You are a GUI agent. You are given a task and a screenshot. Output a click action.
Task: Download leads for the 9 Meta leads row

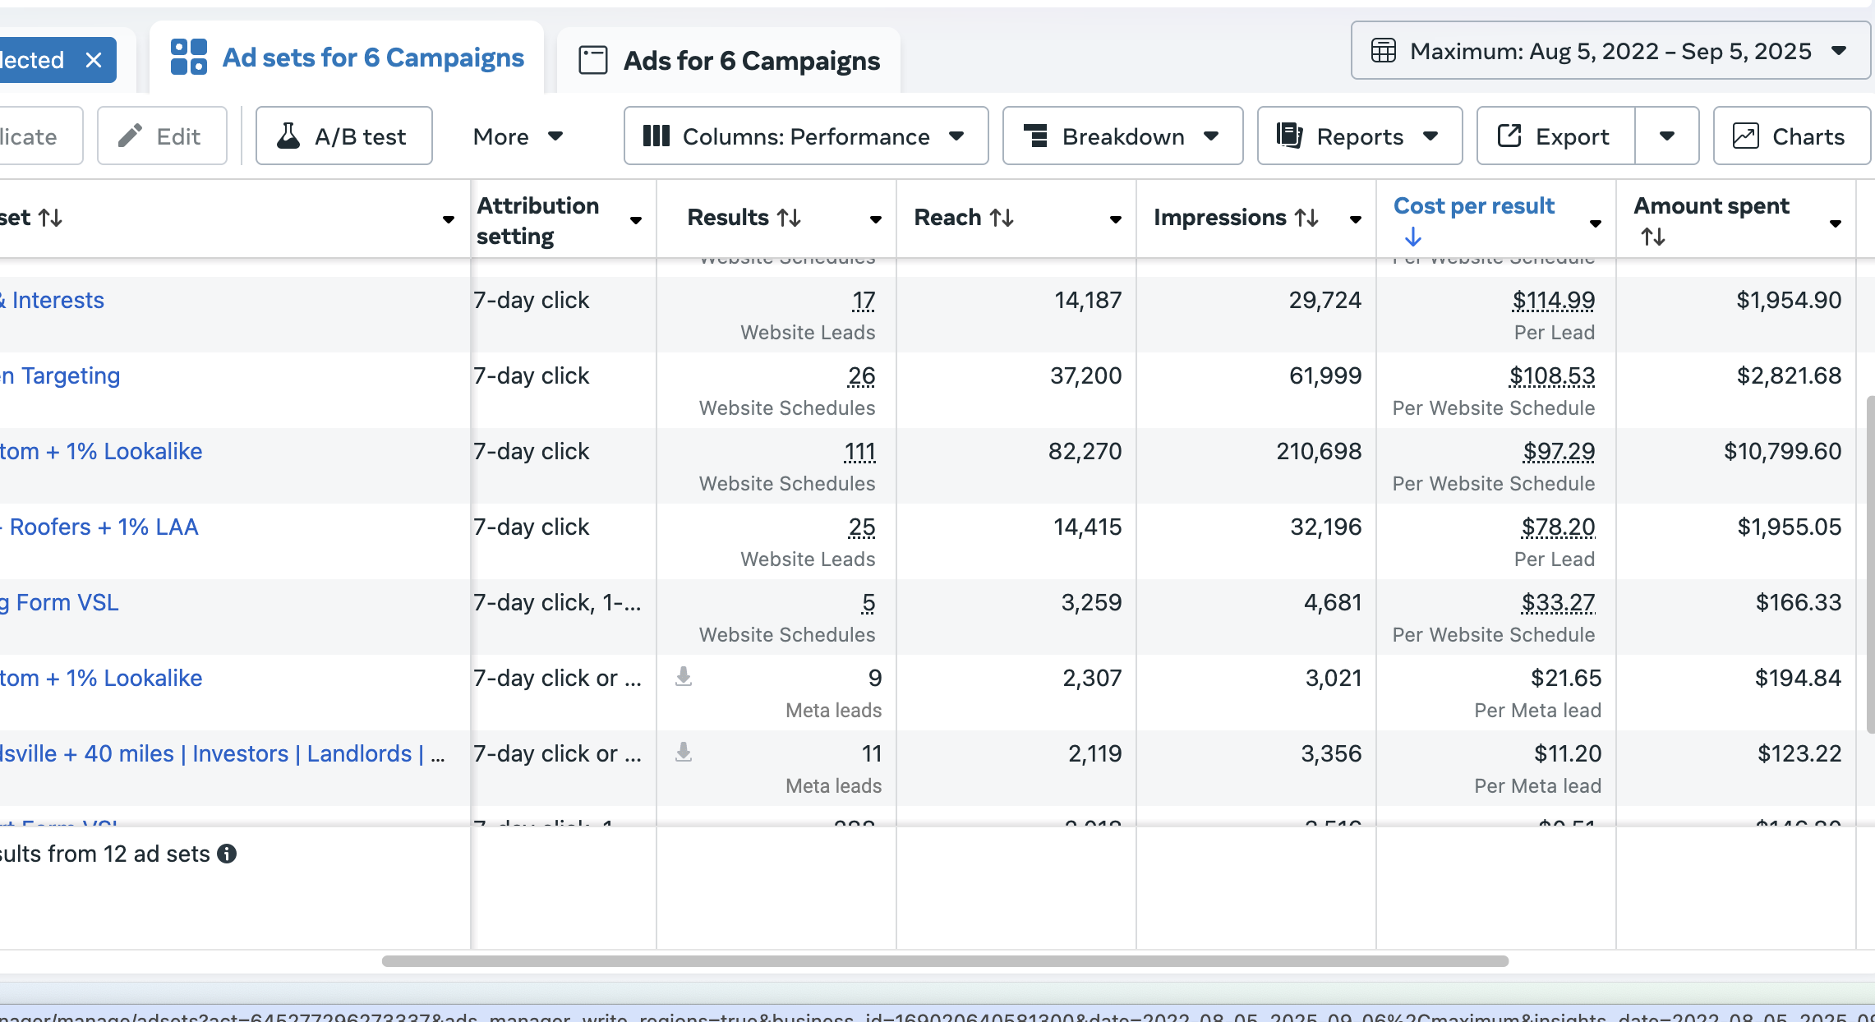(684, 677)
